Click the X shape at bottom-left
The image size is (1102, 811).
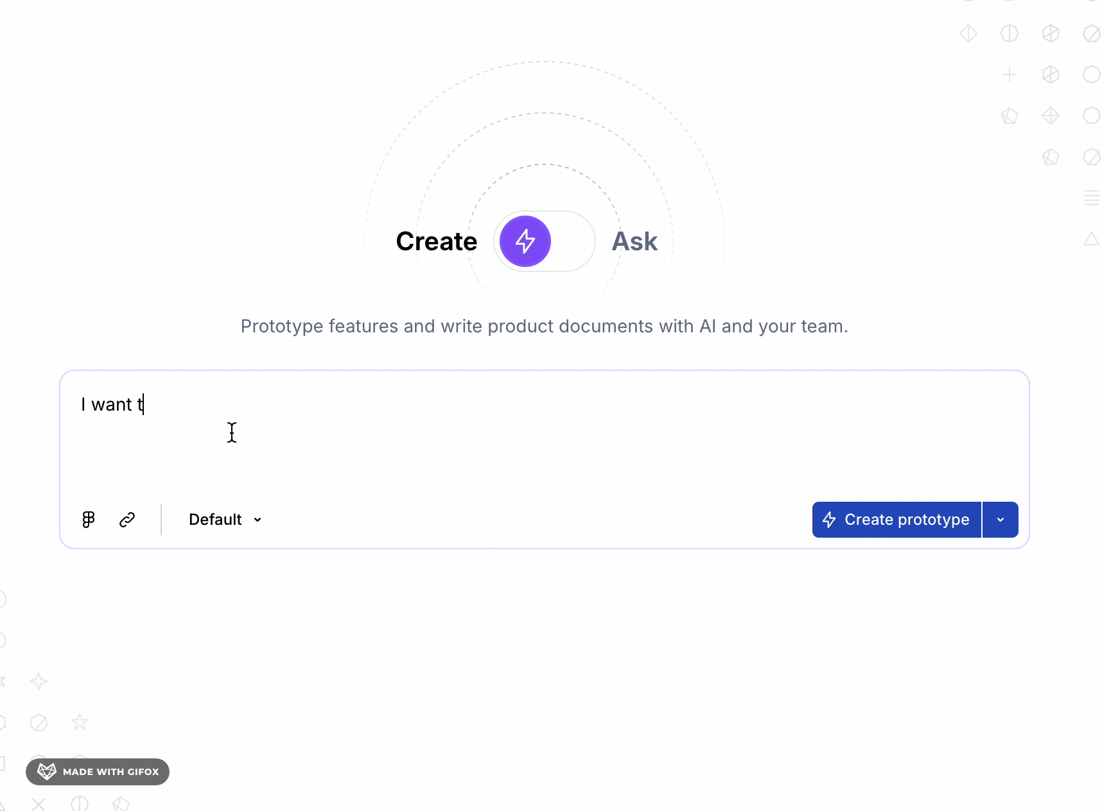pos(39,805)
